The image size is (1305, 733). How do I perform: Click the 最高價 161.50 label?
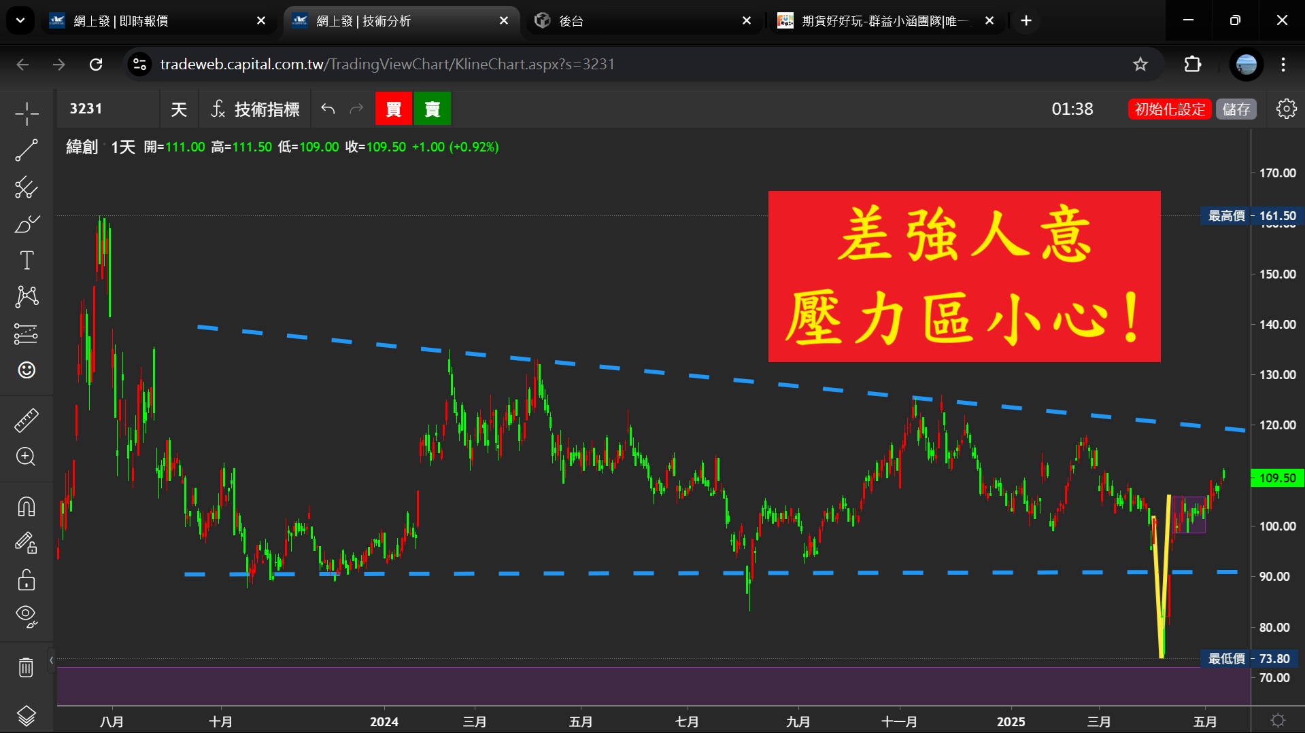1251,216
